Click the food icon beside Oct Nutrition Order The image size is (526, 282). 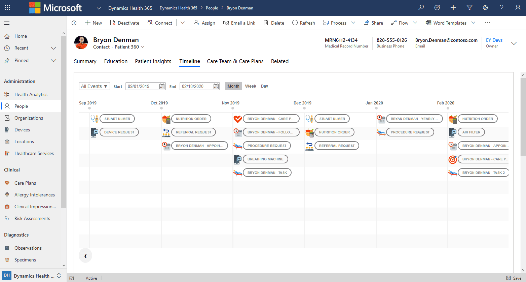tap(166, 119)
